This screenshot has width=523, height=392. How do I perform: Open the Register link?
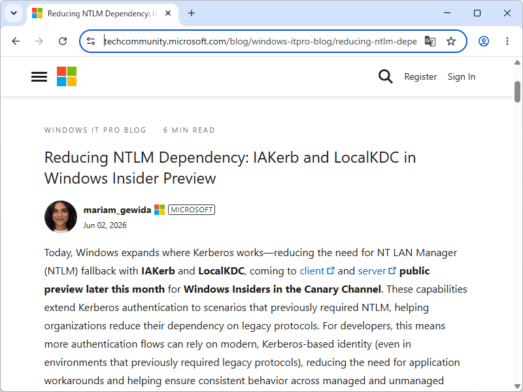tap(420, 76)
